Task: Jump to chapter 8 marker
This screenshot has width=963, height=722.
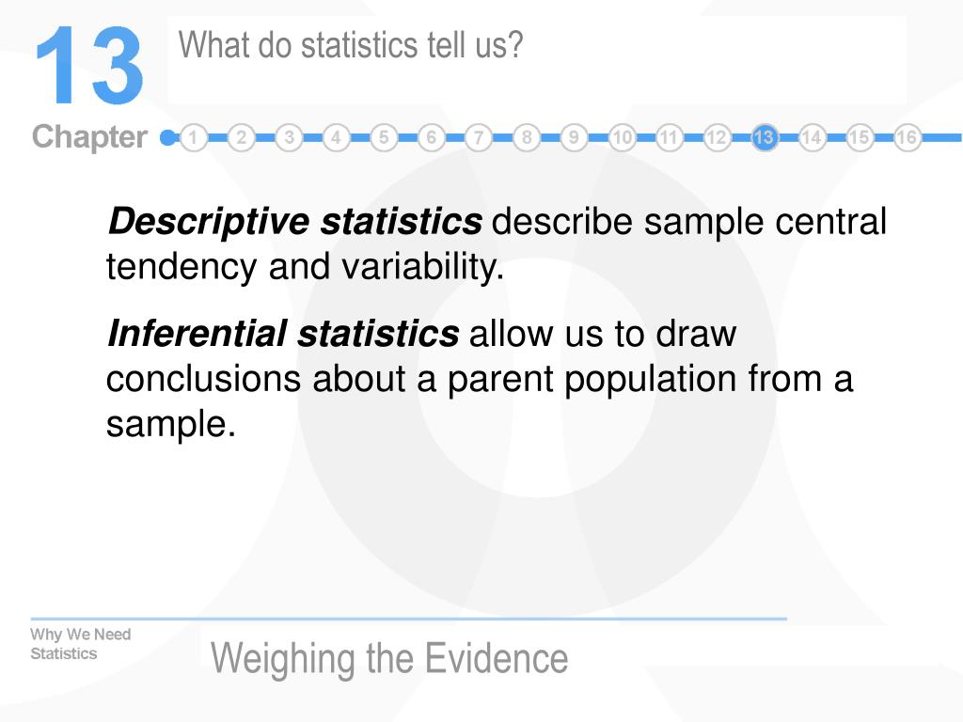Action: tap(527, 137)
